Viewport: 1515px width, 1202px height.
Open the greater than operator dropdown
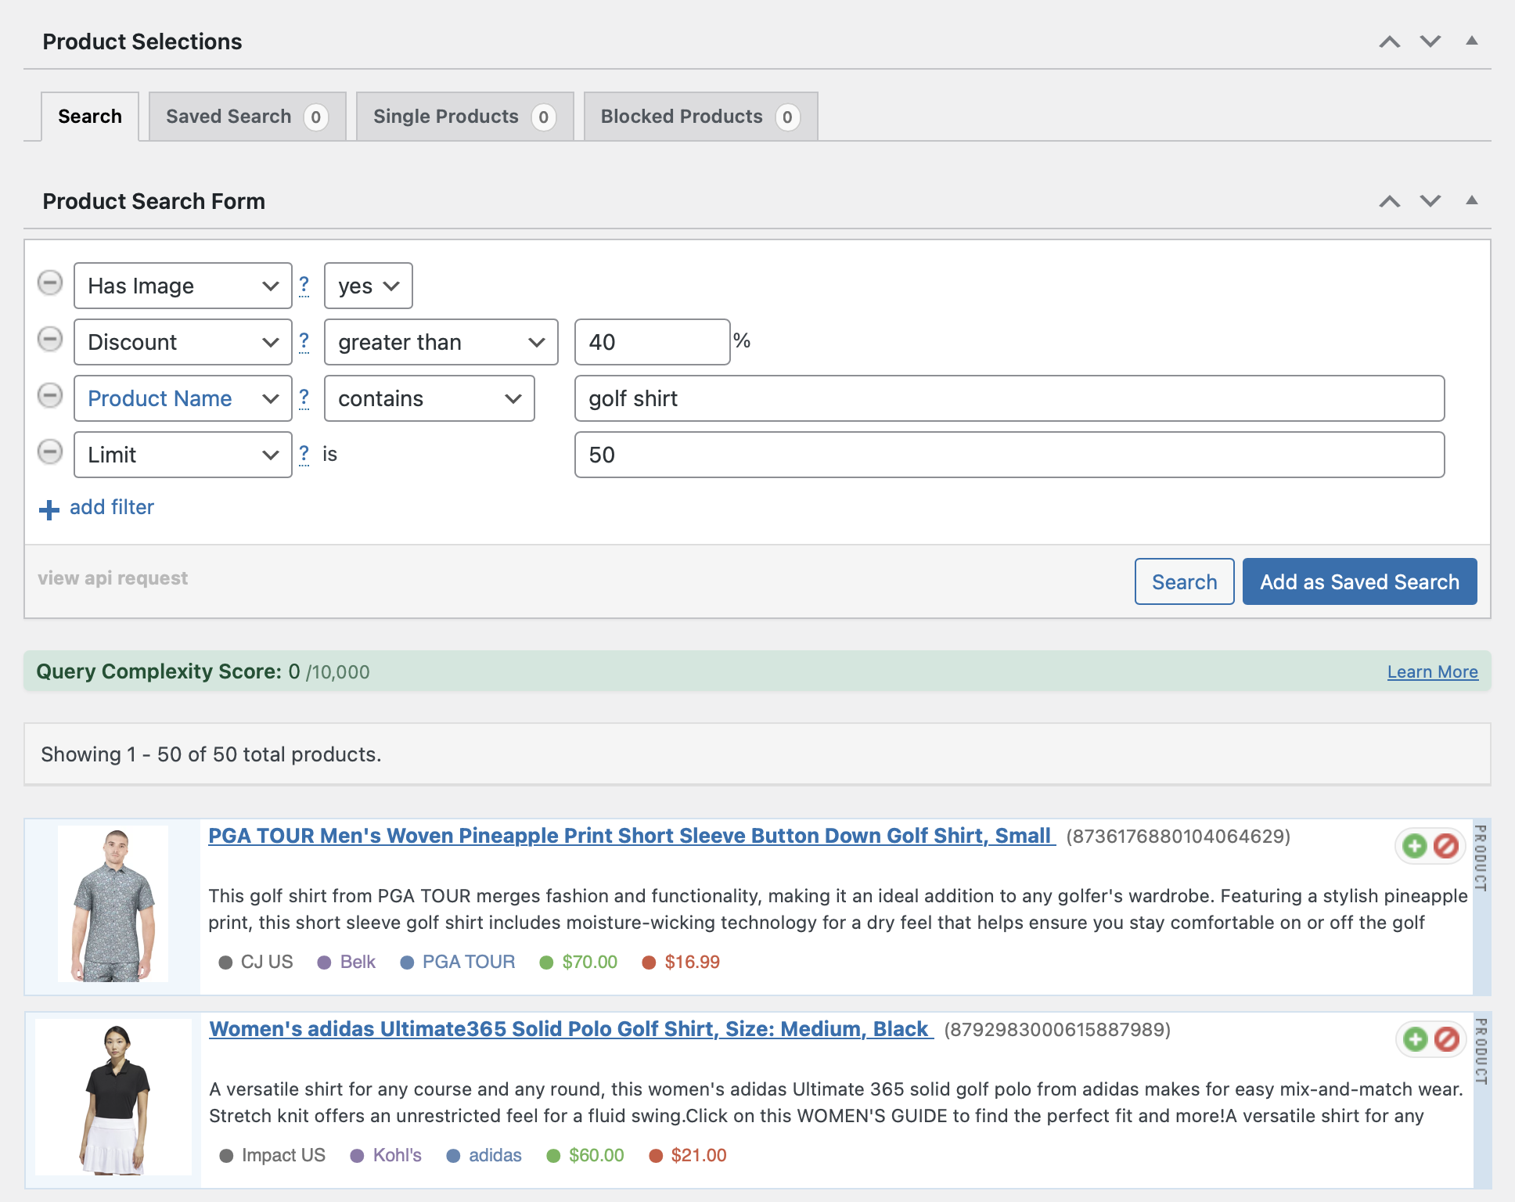point(441,342)
